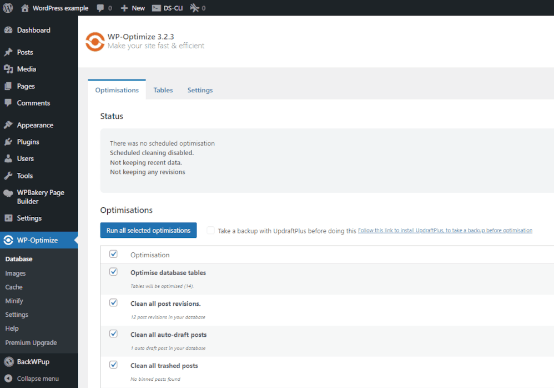Click the Posts pushpin icon
The width and height of the screenshot is (554, 388).
[x=8, y=52]
